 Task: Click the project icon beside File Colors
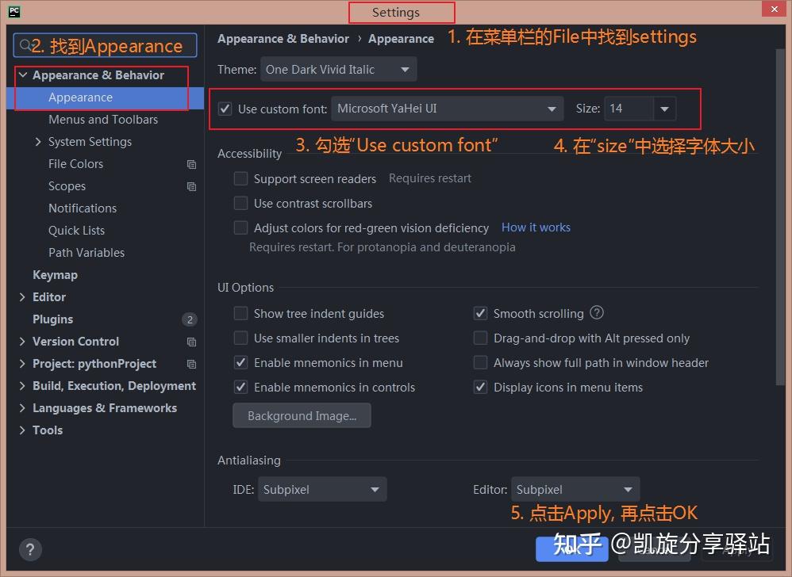[x=190, y=164]
